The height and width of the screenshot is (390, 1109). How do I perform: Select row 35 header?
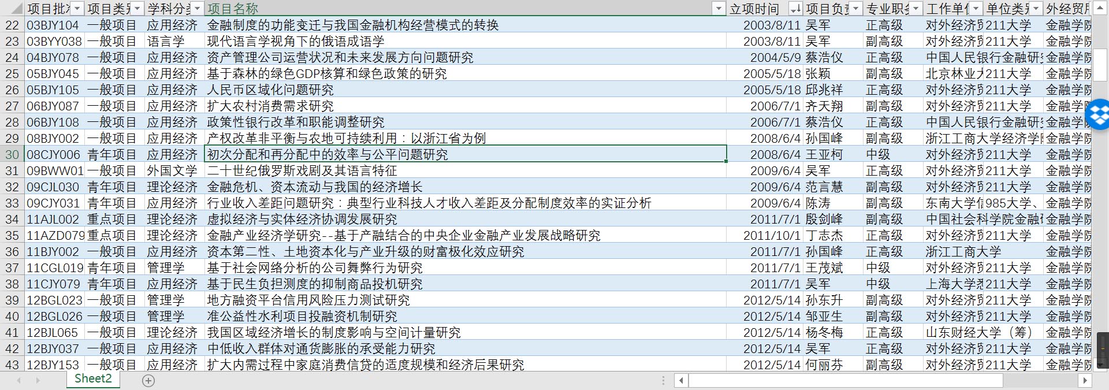coord(12,235)
